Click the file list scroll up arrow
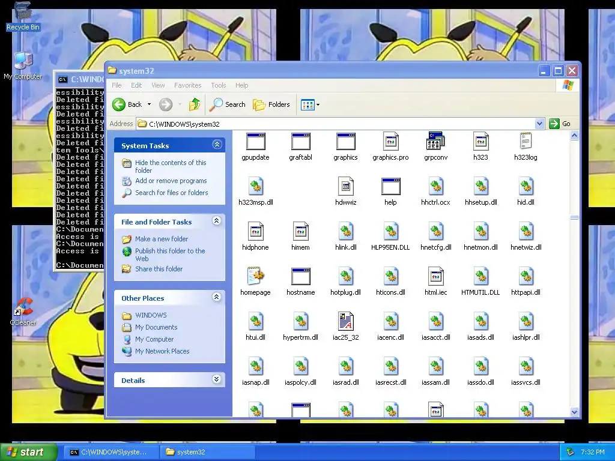Image resolution: width=615 pixels, height=461 pixels. (x=574, y=136)
